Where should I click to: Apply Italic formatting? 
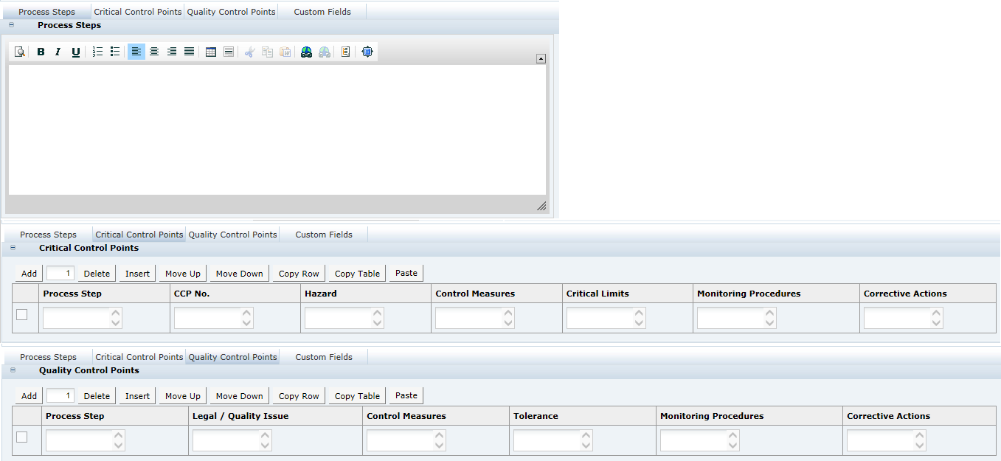tap(58, 52)
